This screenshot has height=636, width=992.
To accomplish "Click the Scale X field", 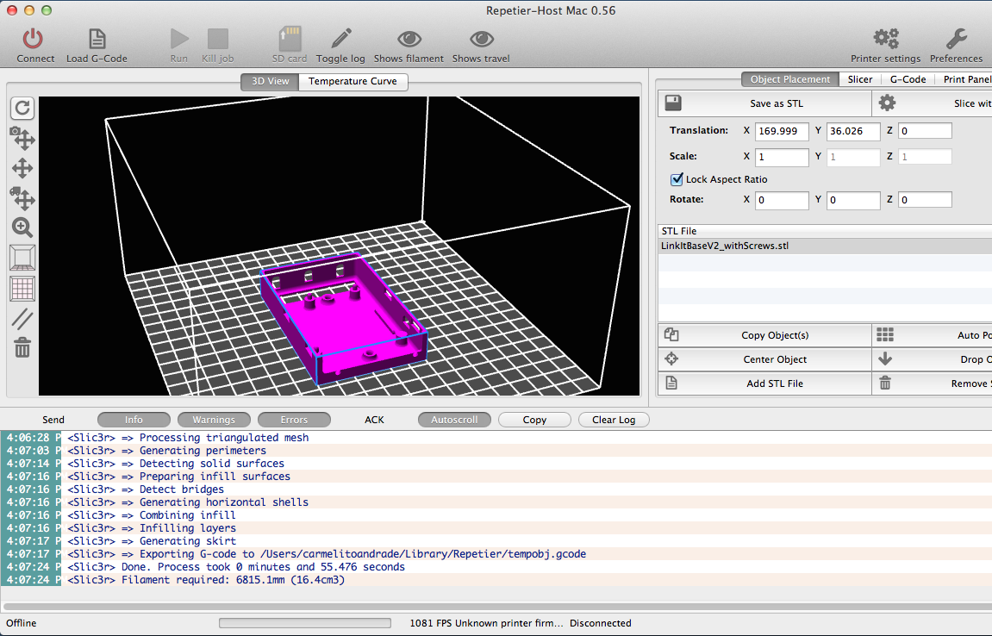I will tap(782, 157).
